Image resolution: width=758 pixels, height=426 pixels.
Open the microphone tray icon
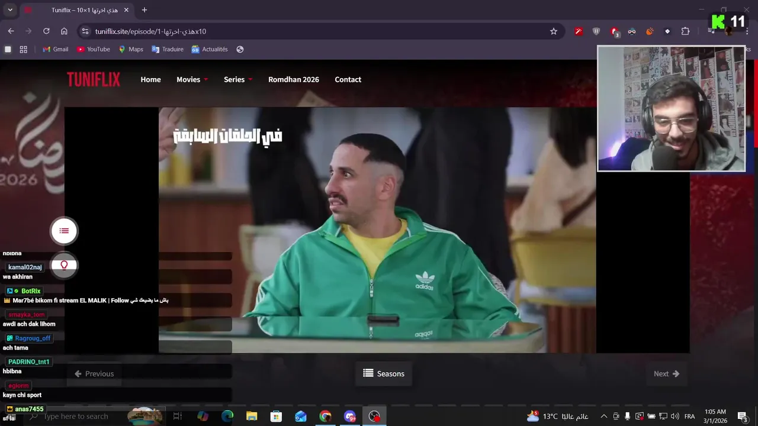[627, 417]
